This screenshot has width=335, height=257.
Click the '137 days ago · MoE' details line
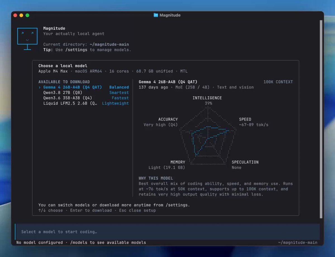(x=196, y=87)
